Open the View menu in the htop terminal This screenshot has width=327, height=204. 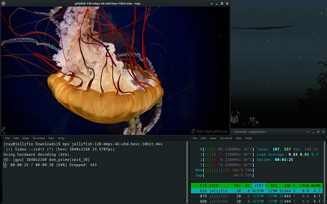[x=213, y=138]
